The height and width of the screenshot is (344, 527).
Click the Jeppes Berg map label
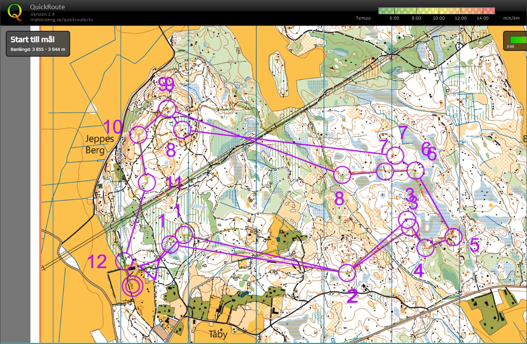tap(100, 144)
